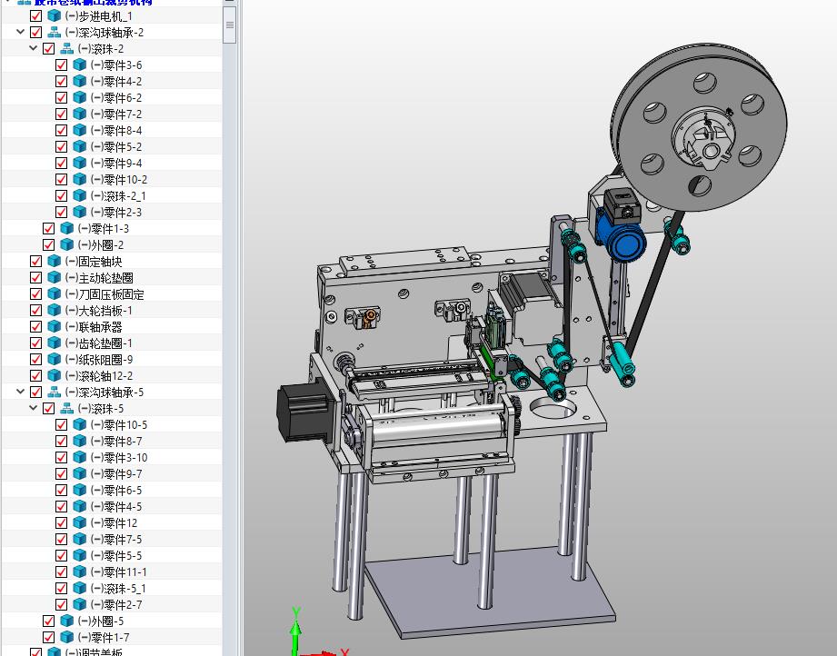Click the cube icon beside 零件6-2
Screen dimensions: 837x656
[x=80, y=98]
